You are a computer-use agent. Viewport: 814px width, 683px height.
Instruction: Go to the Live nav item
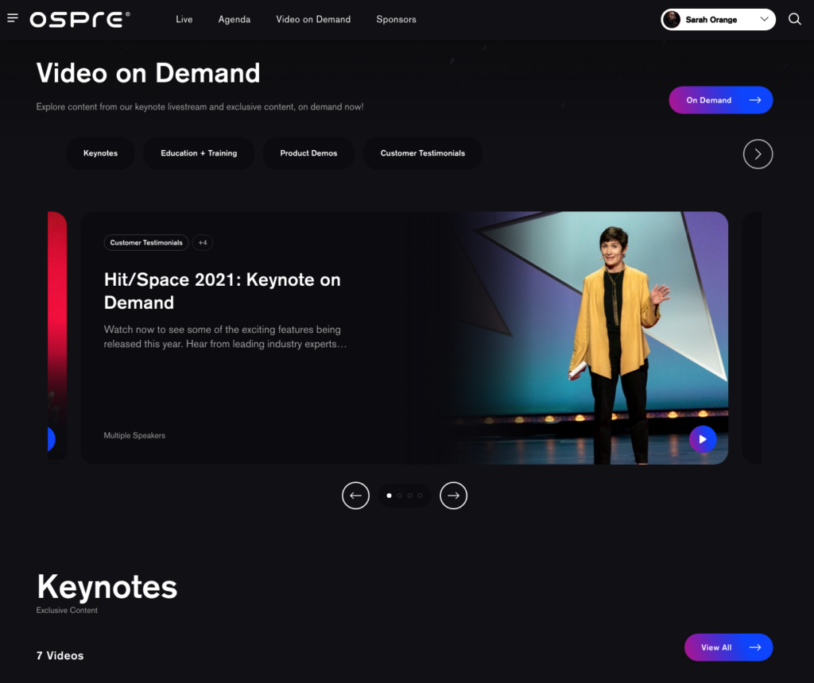coord(184,19)
